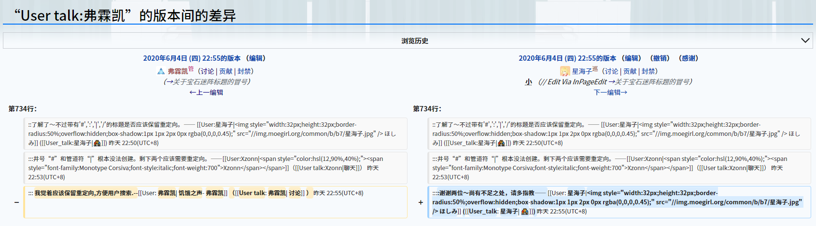Click the 小 minor edit marker
This screenshot has width=816, height=226.
click(x=529, y=82)
